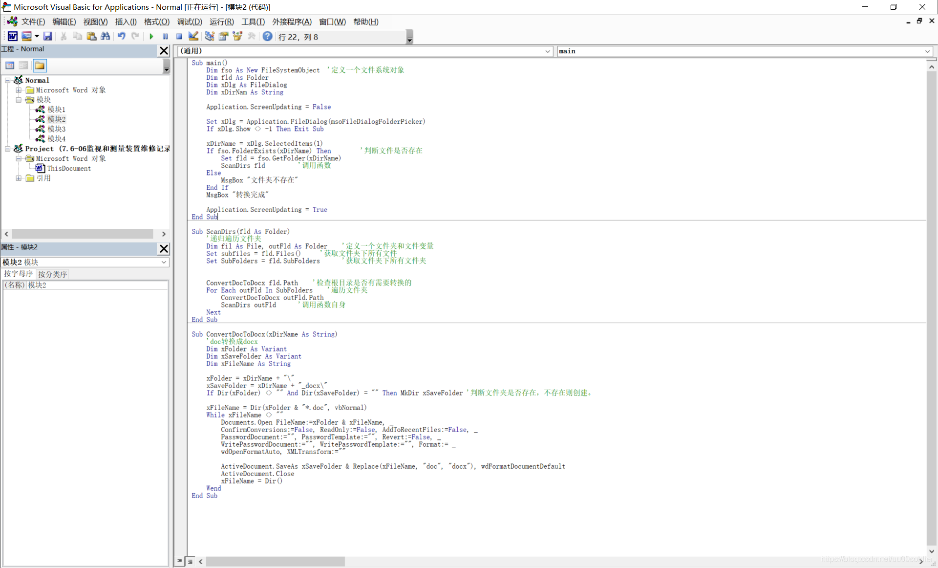Select 模块4 in the project tree
This screenshot has height=568, width=938.
point(56,139)
